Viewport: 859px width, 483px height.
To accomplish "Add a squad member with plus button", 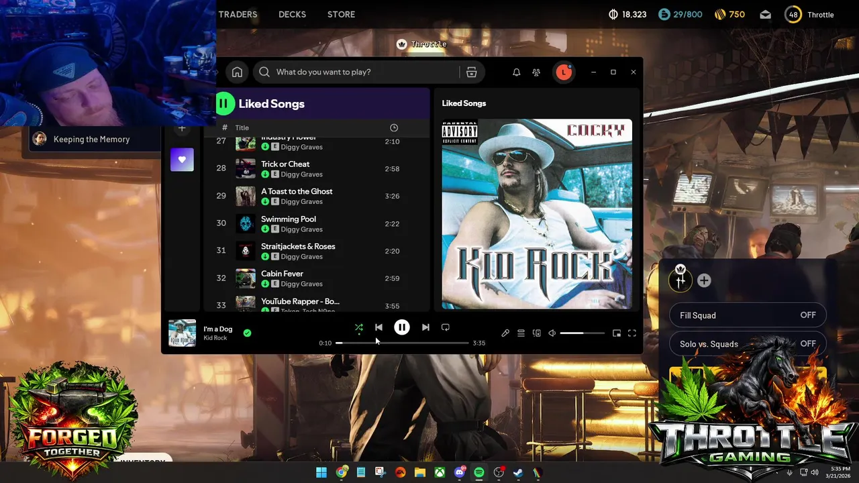I will point(704,280).
